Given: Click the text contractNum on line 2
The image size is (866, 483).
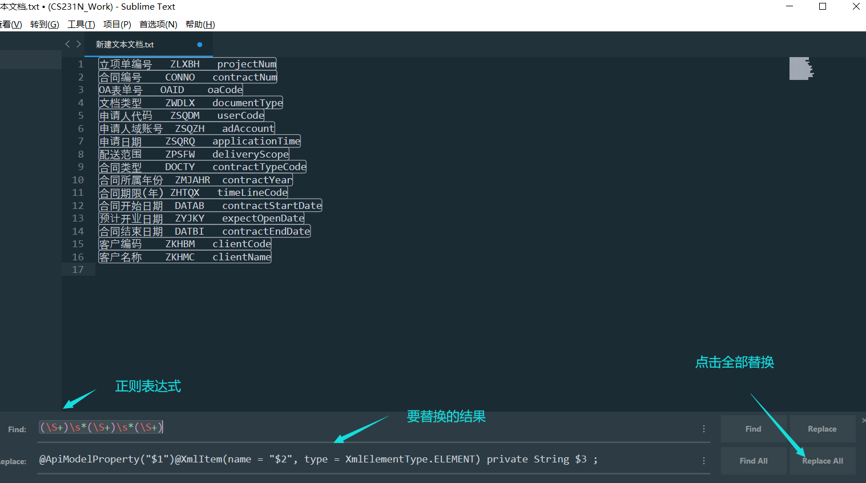Looking at the screenshot, I should pyautogui.click(x=244, y=77).
